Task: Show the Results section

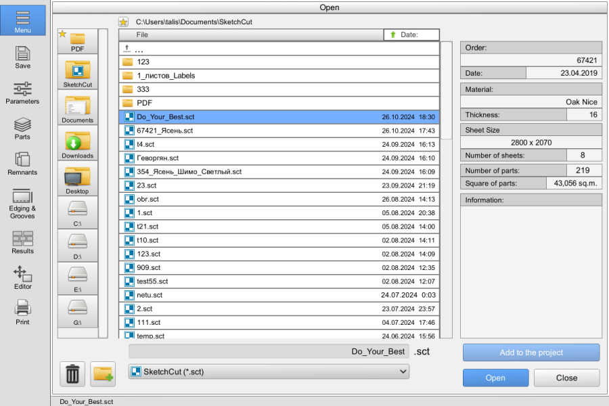Action: point(22,243)
